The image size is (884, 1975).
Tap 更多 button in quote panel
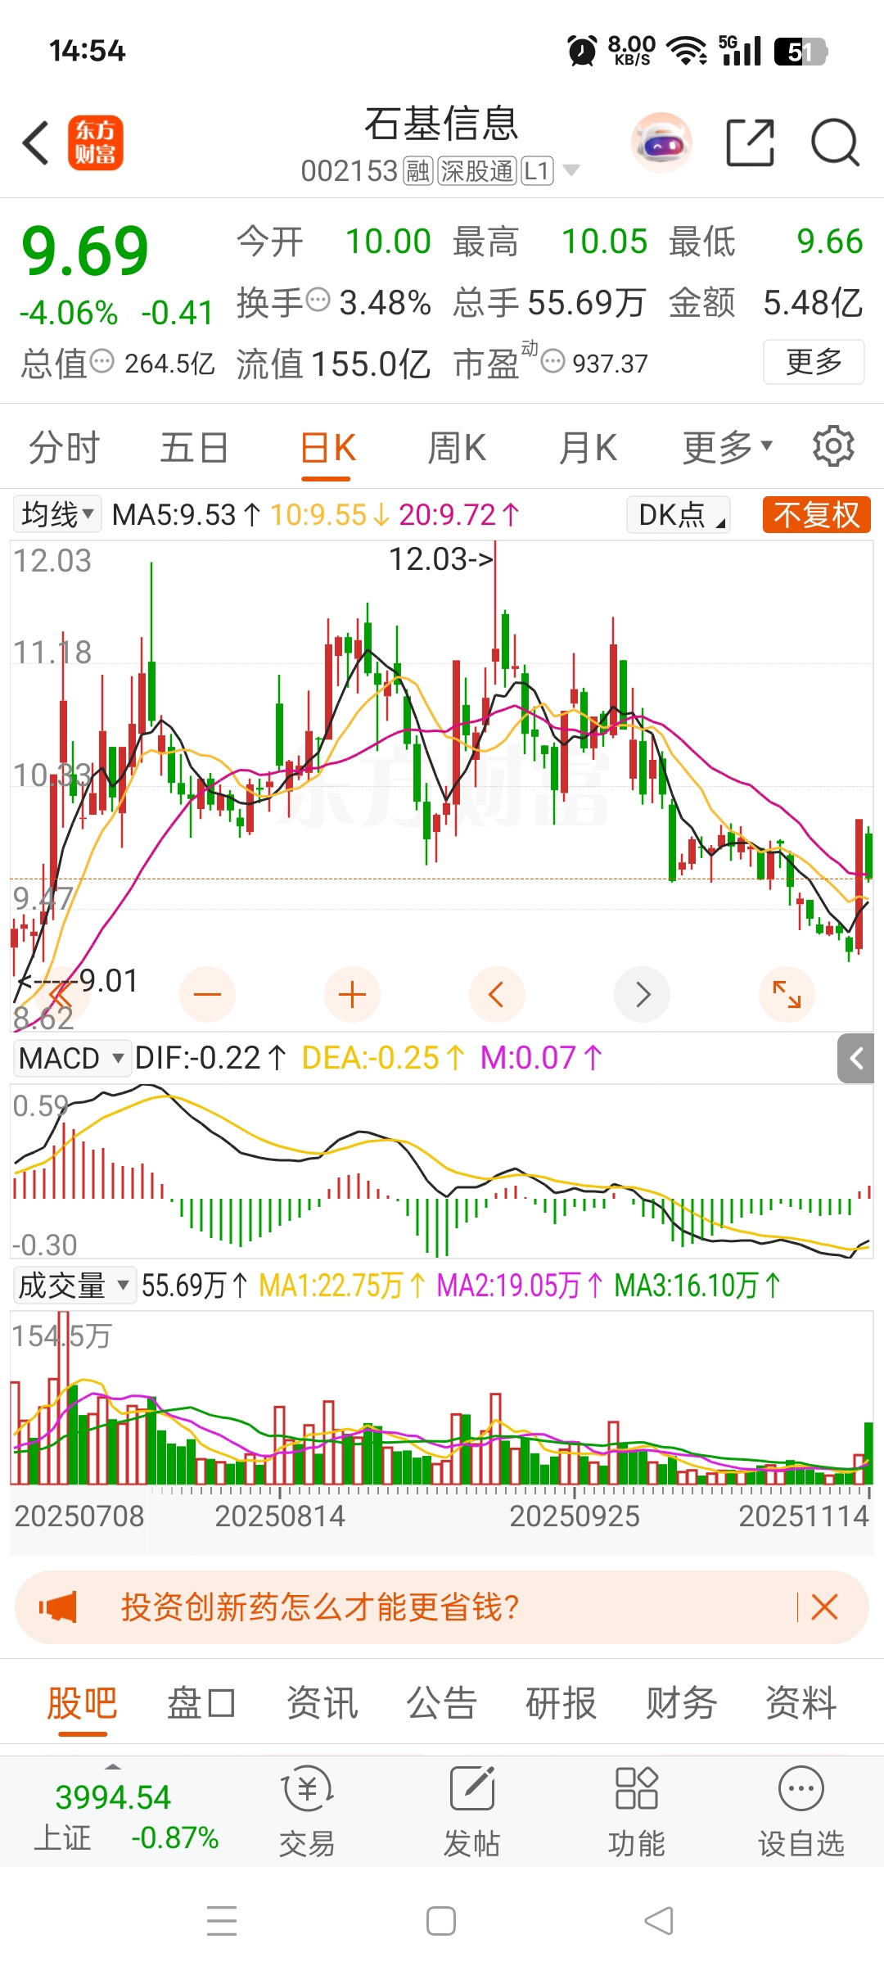tap(814, 361)
